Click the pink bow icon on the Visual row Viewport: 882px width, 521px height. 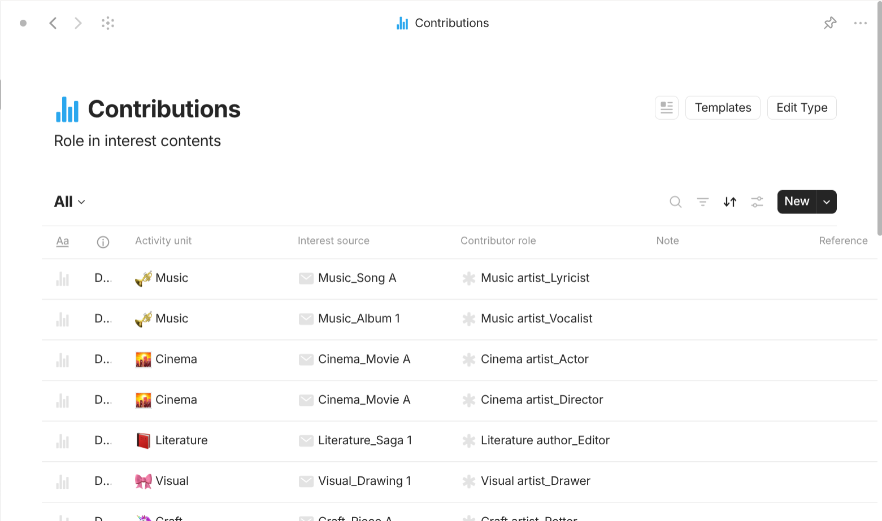pyautogui.click(x=143, y=481)
